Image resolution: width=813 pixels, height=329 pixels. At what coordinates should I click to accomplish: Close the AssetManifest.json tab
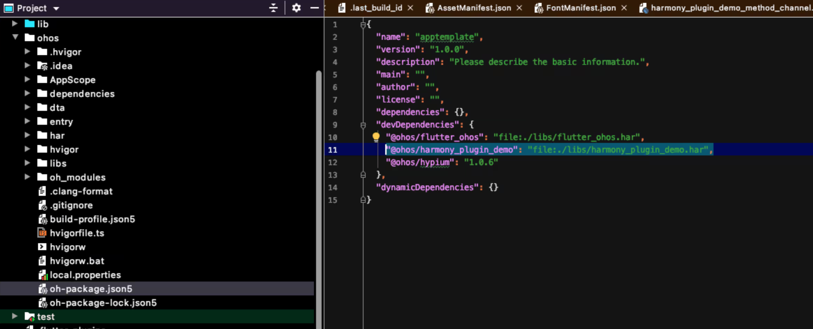[519, 8]
